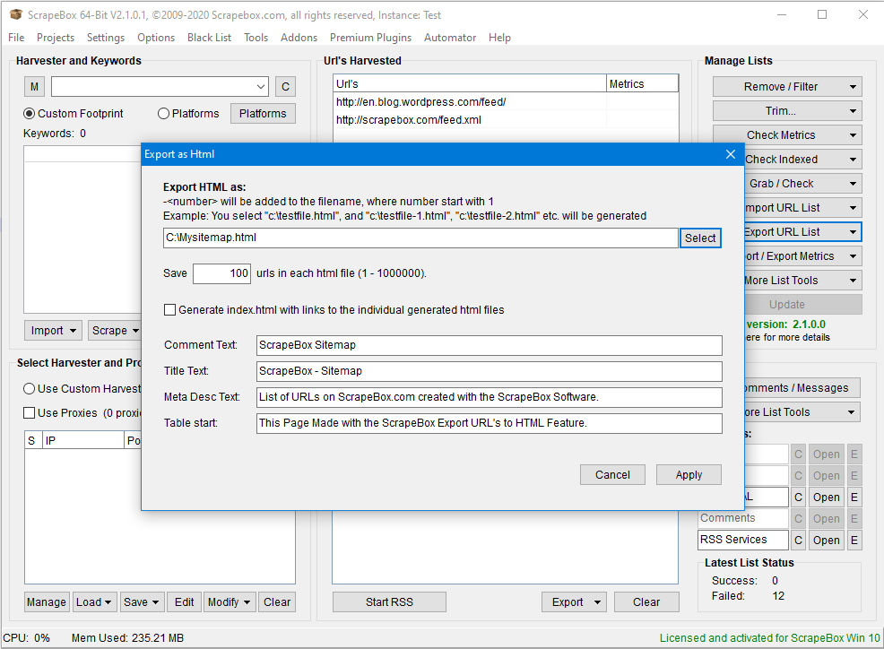
Task: Click the Edit proxies button
Action: (x=185, y=602)
